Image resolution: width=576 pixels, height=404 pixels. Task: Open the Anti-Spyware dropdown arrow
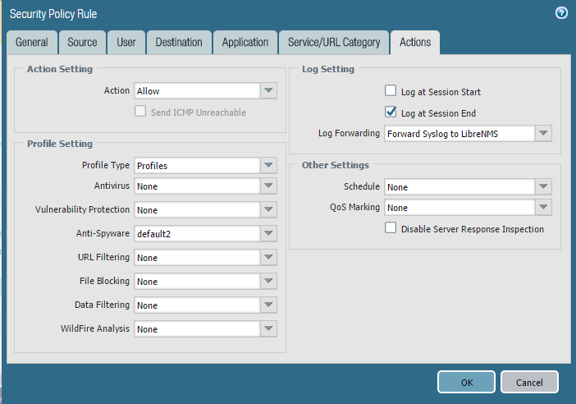[x=268, y=233]
